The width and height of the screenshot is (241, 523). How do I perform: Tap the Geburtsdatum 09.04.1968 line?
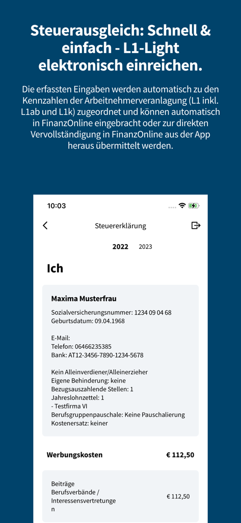tap(88, 321)
